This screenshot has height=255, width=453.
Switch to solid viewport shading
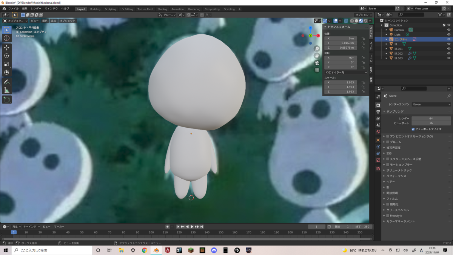pyautogui.click(x=356, y=21)
